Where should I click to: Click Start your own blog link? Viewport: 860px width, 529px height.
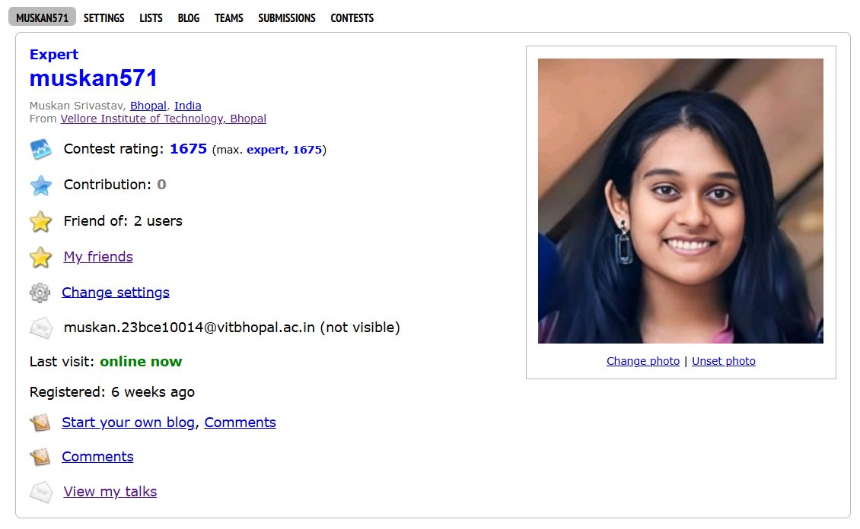tap(129, 423)
